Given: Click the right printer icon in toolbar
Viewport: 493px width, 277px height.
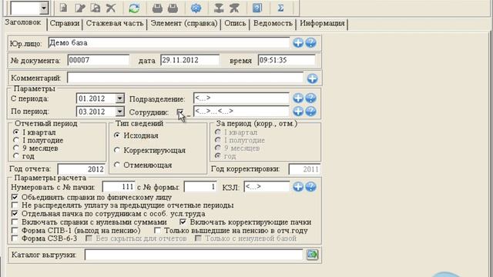Looking at the screenshot, I should [173, 8].
